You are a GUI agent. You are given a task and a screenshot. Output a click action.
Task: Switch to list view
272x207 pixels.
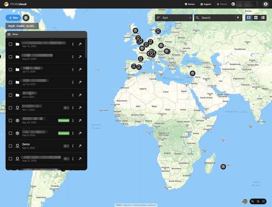[263, 17]
